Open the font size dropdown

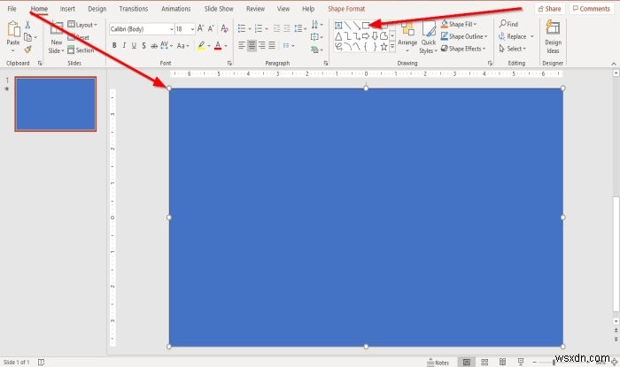192,29
